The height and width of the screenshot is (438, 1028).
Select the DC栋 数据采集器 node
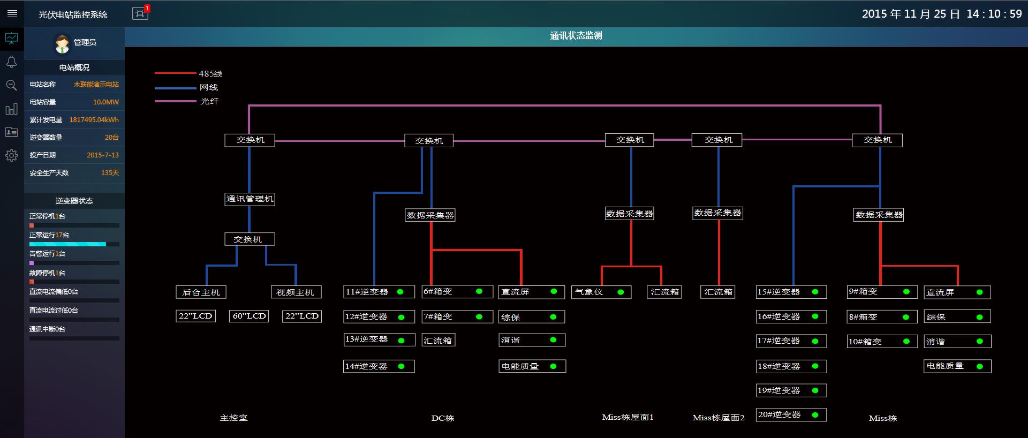coord(430,215)
